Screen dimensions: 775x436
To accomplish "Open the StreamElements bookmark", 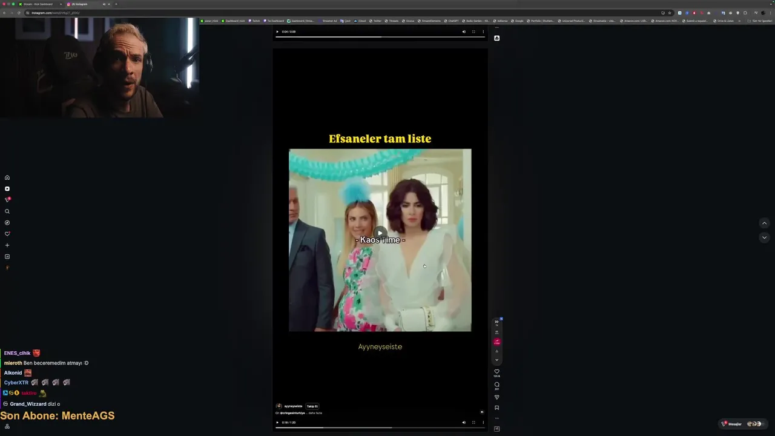I will tap(429, 21).
